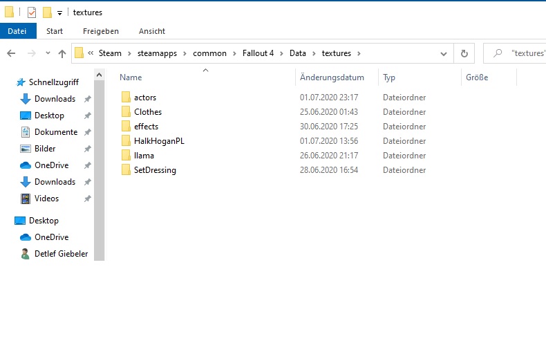Sort by Änderungsdatum column header

(x=332, y=77)
